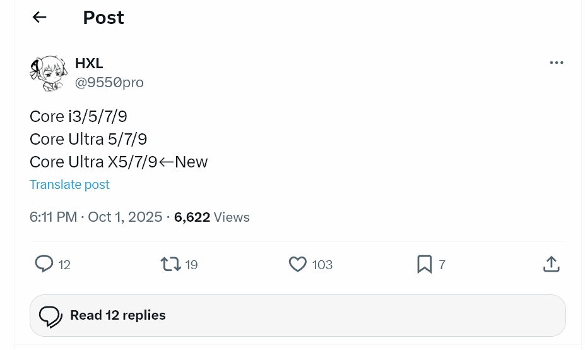Open HXL's profile avatar
The height and width of the screenshot is (350, 585).
pos(49,73)
